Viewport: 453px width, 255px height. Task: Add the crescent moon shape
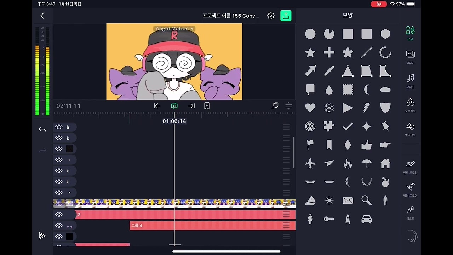tap(366, 90)
